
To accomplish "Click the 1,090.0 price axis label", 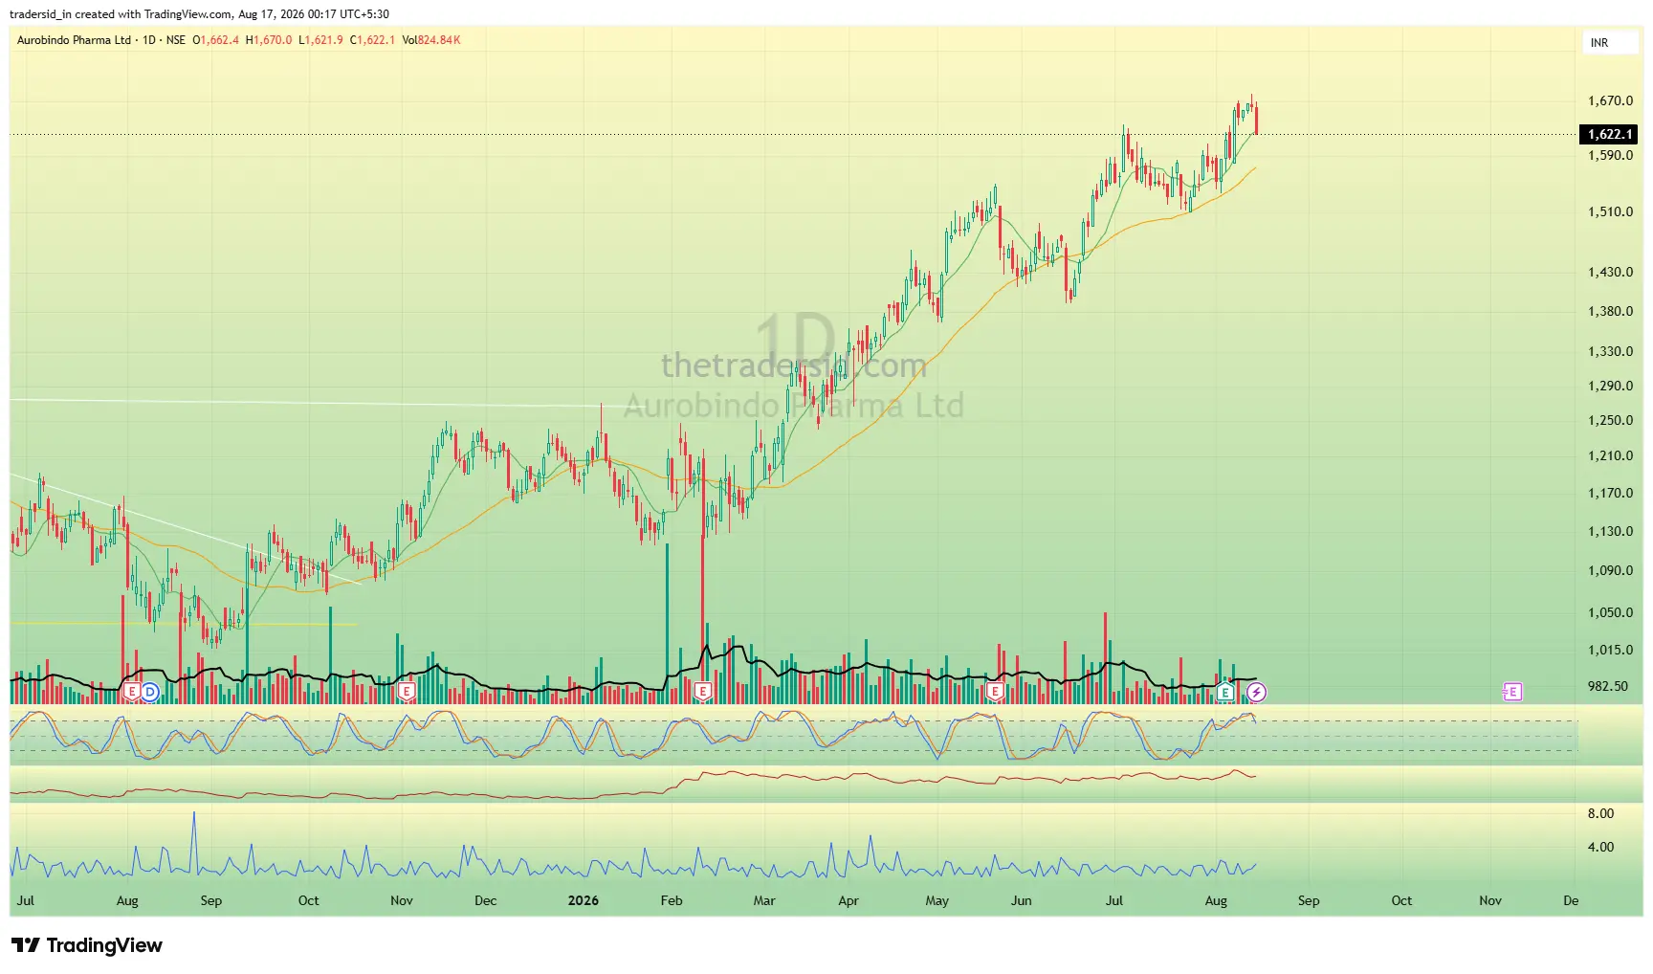I will [1610, 570].
